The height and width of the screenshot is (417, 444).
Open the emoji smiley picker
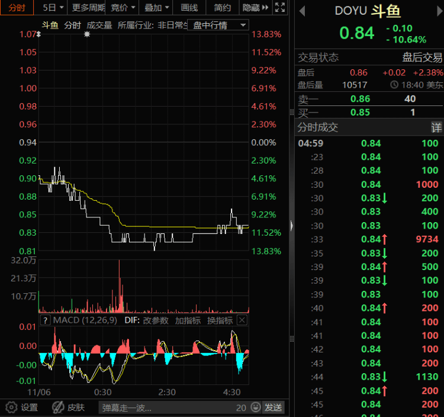point(256,408)
